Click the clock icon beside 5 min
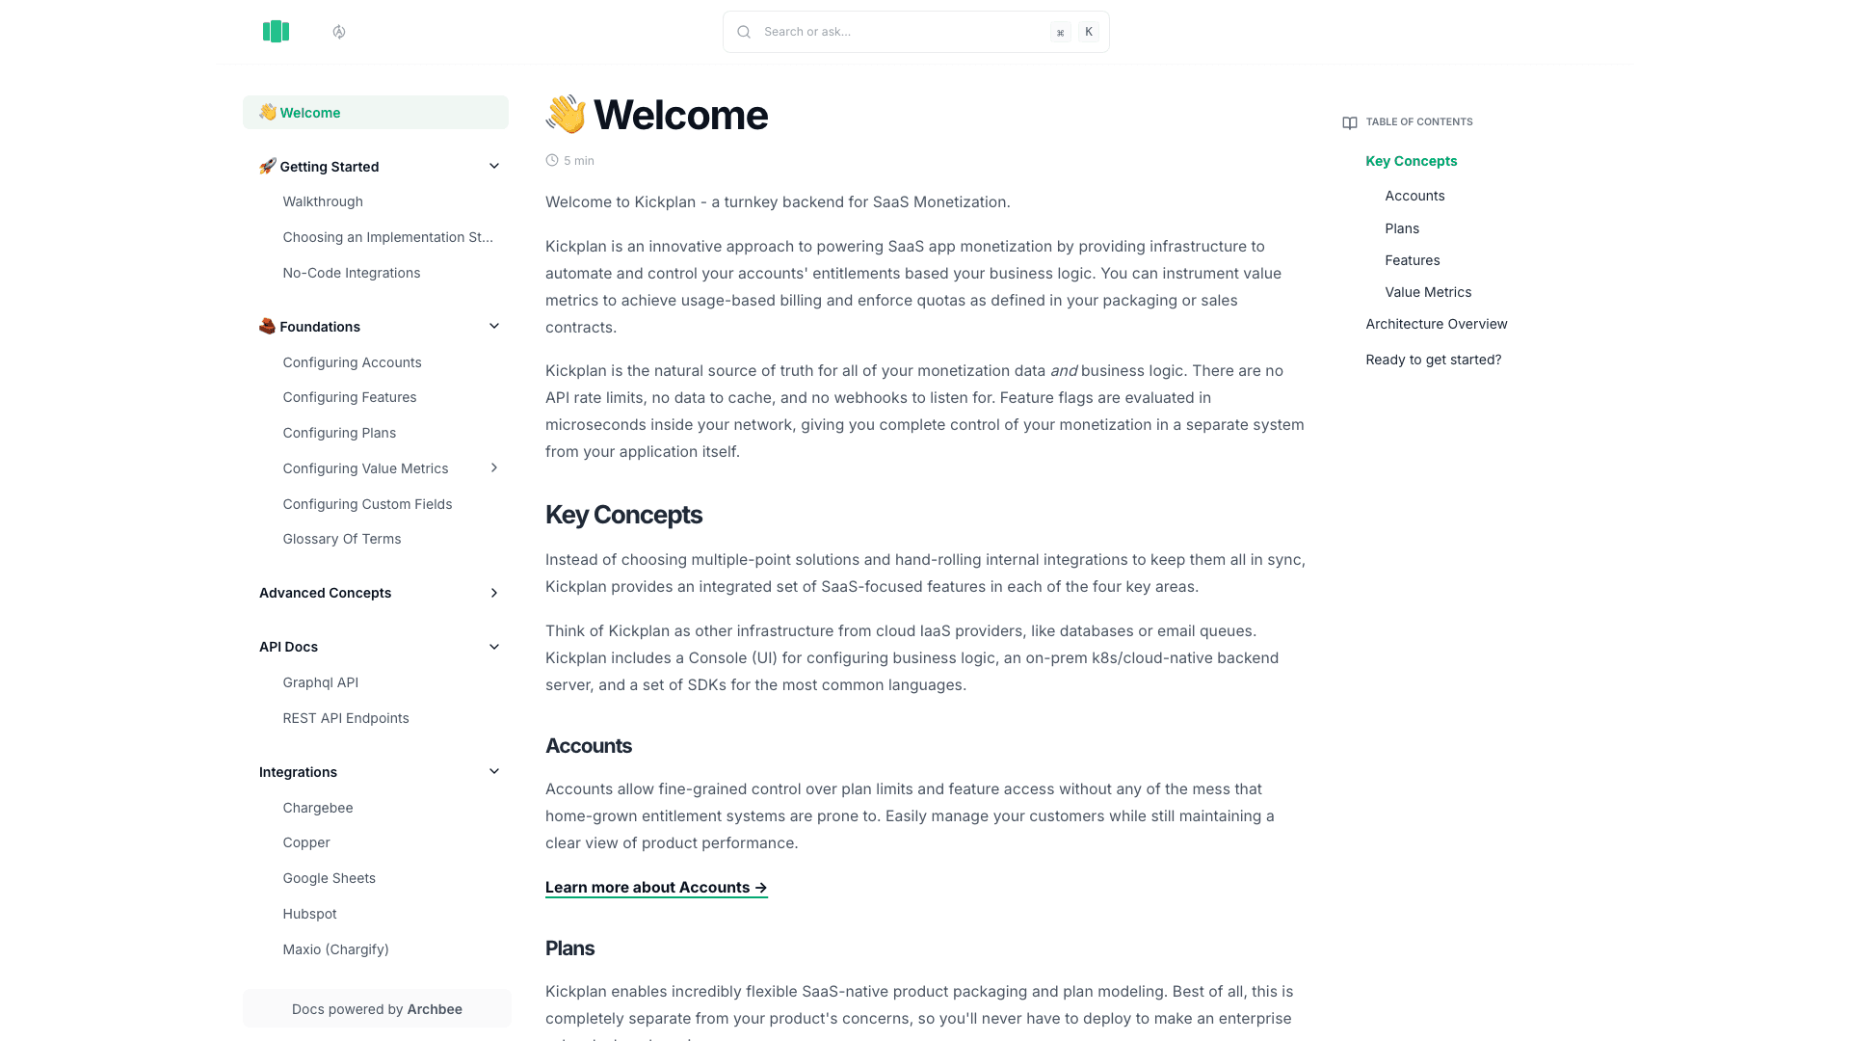 (x=551, y=160)
